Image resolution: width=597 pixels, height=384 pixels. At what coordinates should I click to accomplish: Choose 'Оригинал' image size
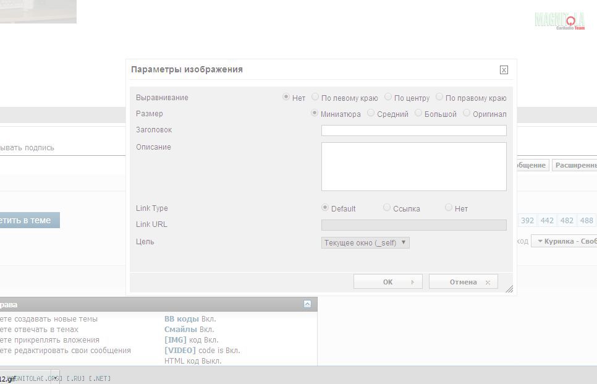point(467,113)
